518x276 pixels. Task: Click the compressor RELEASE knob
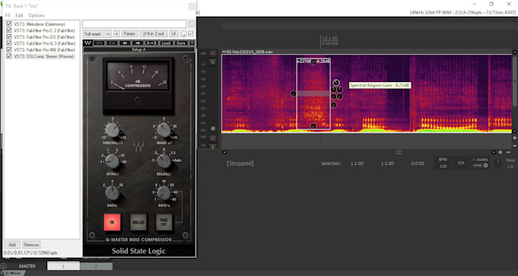tap(164, 161)
